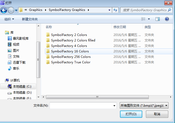Select the SymbolFactory 2 Colors filled folder
175x123 pixels.
(73, 40)
